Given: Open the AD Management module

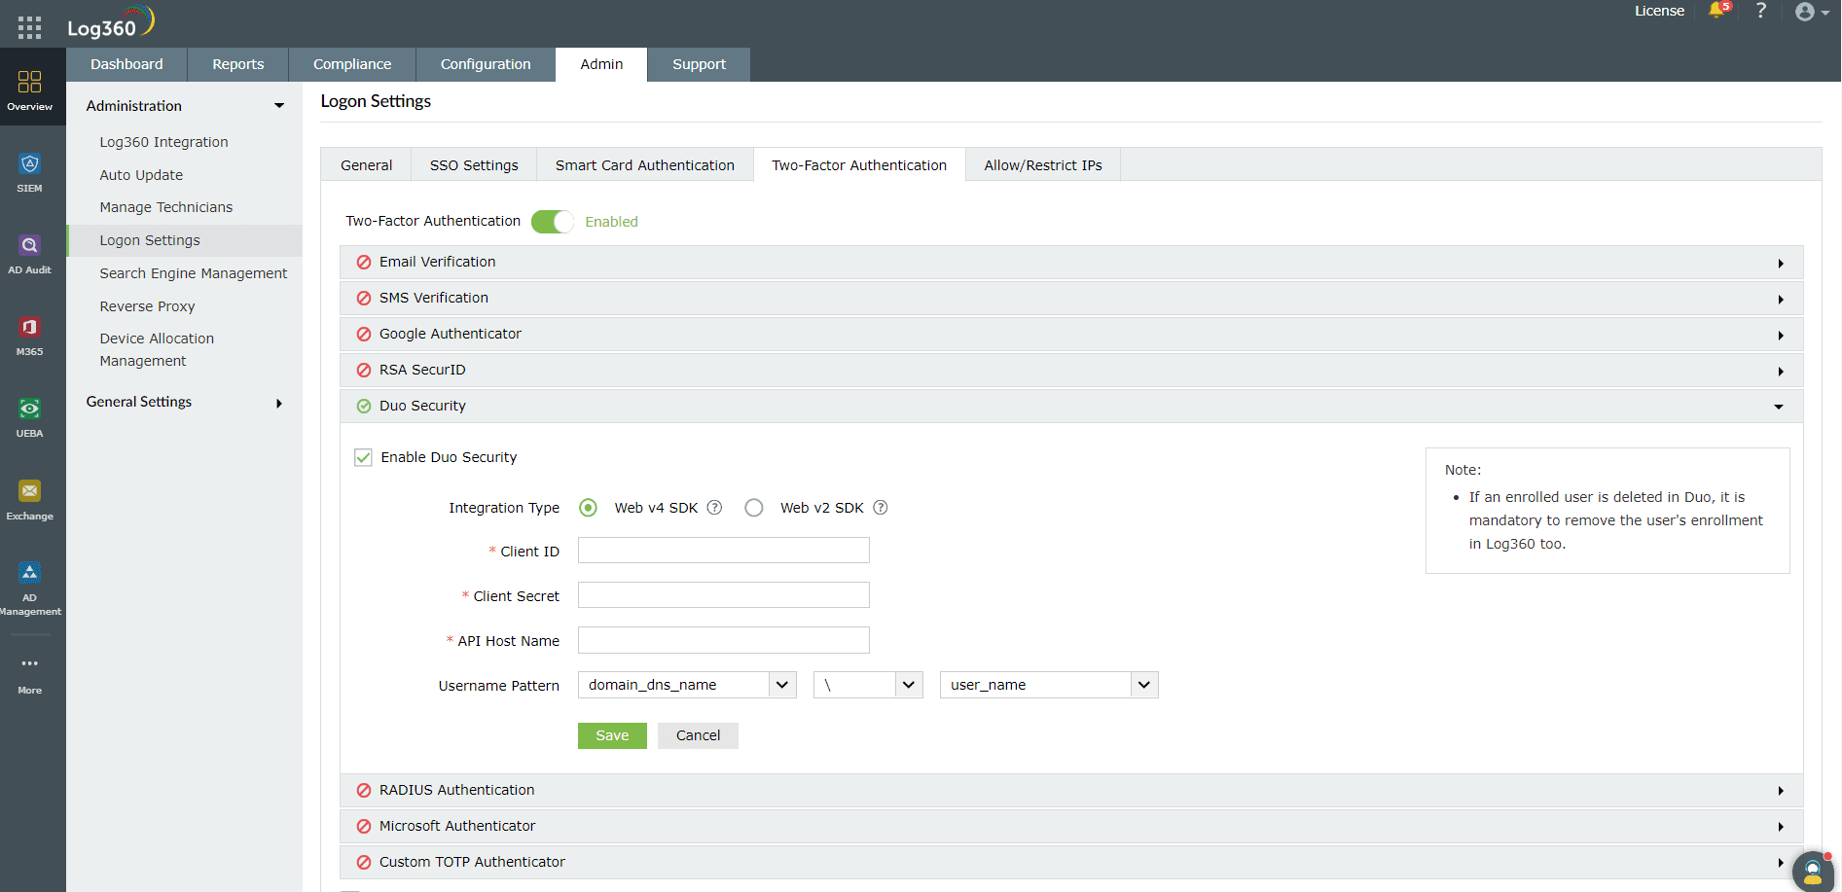Looking at the screenshot, I should tap(30, 589).
